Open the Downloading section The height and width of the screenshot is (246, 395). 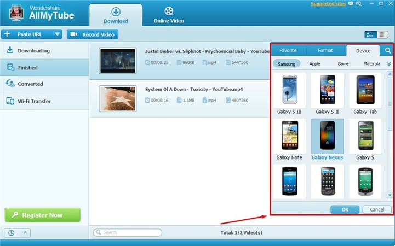[44, 50]
